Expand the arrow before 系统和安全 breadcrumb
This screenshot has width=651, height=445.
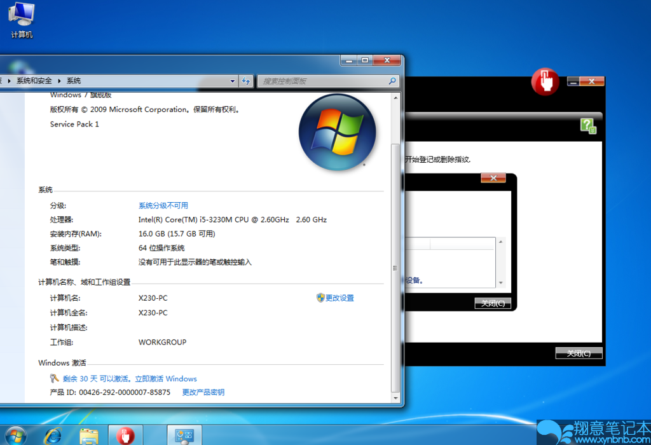click(x=9, y=81)
